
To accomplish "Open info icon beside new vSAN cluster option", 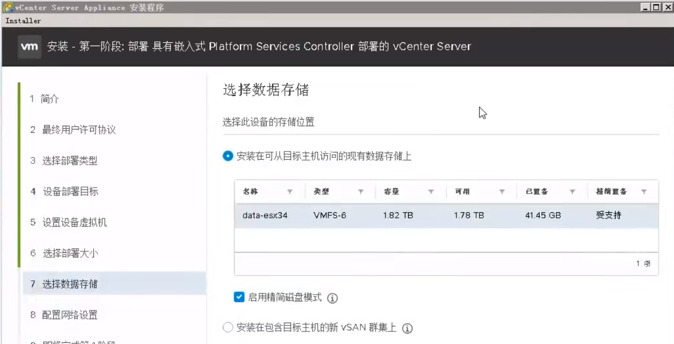I will click(x=407, y=329).
